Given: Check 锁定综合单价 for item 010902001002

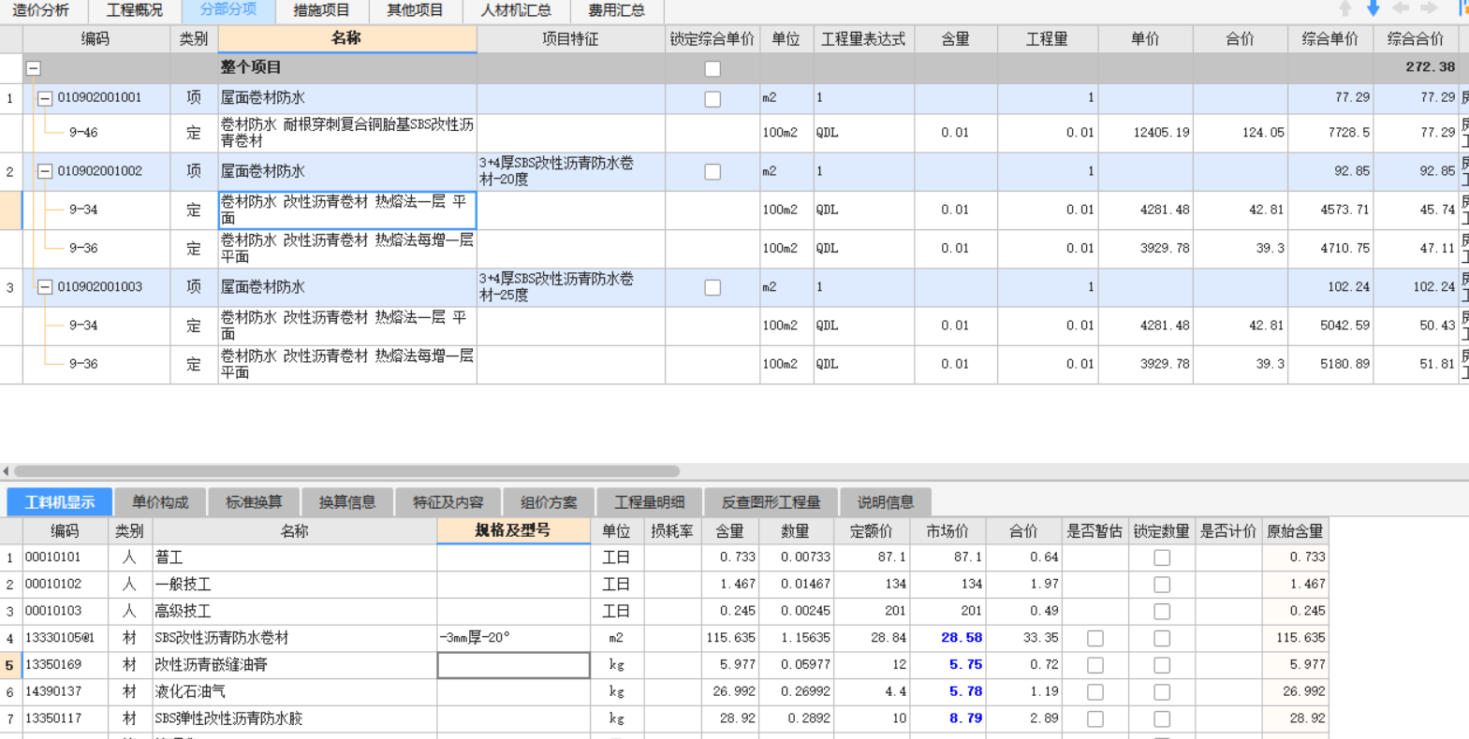Looking at the screenshot, I should click(x=712, y=172).
